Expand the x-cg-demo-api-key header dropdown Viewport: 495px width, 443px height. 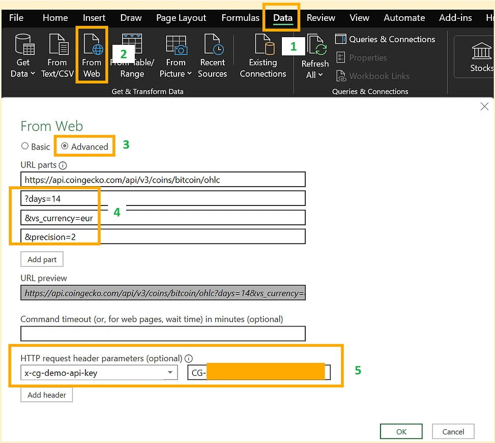tap(170, 373)
